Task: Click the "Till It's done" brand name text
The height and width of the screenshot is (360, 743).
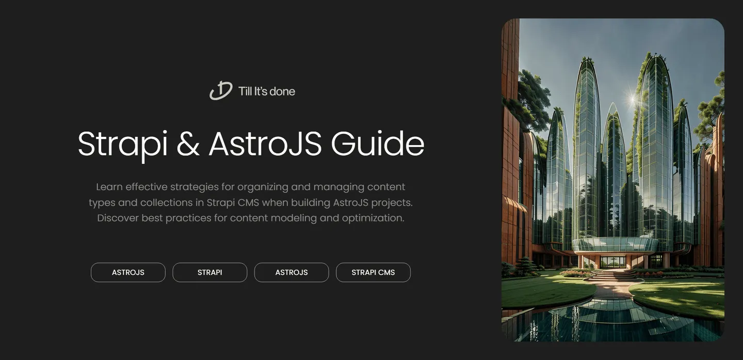Action: coord(267,91)
